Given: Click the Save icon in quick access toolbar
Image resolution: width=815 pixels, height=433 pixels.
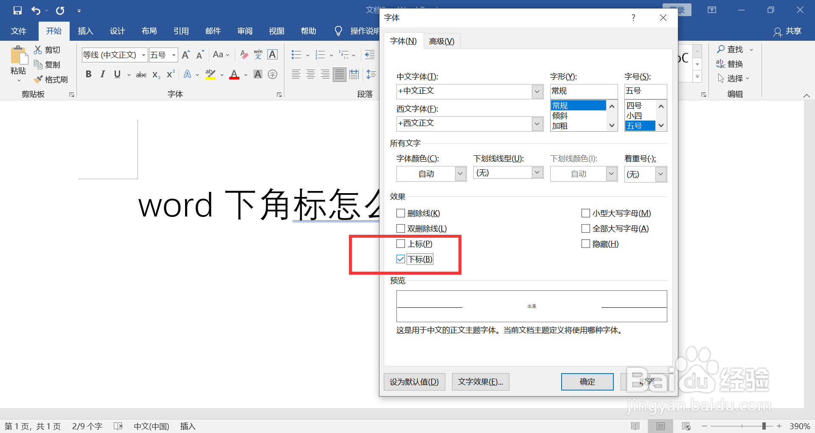Looking at the screenshot, I should tap(17, 10).
